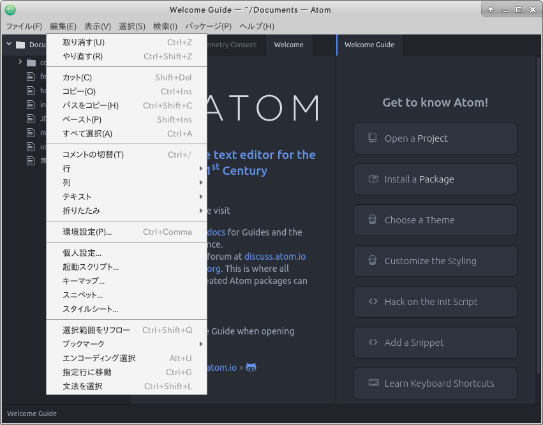Close the 編集(E) menu in menu bar
Viewport: 543px width, 425px height.
click(63, 26)
